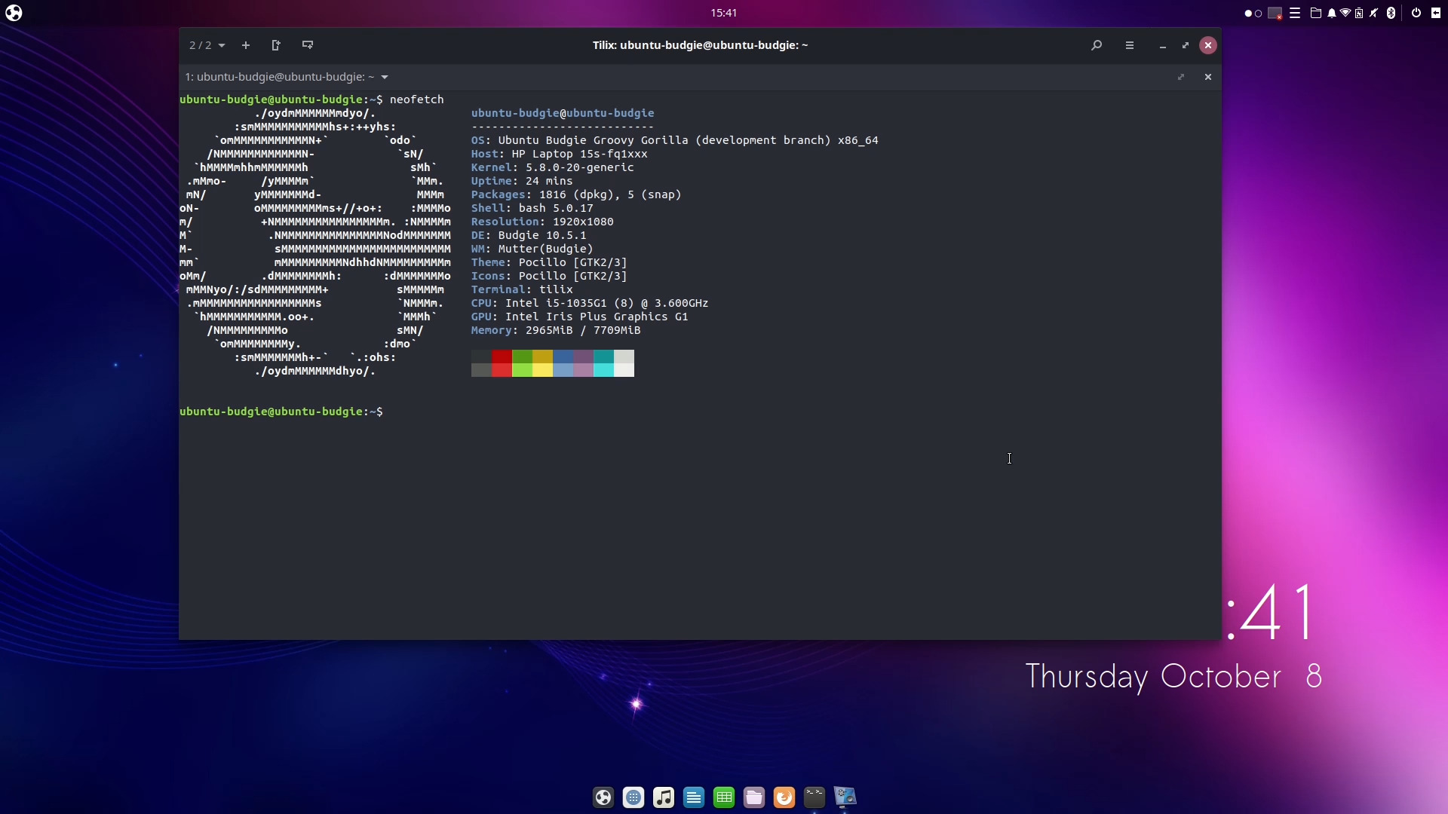Expand the Tilix hamburger menu

coord(1130,45)
